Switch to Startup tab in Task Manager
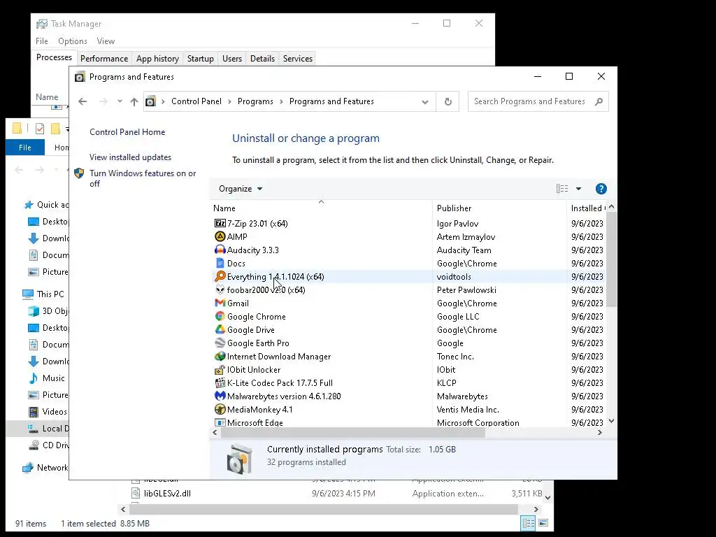This screenshot has height=537, width=716. pos(201,59)
